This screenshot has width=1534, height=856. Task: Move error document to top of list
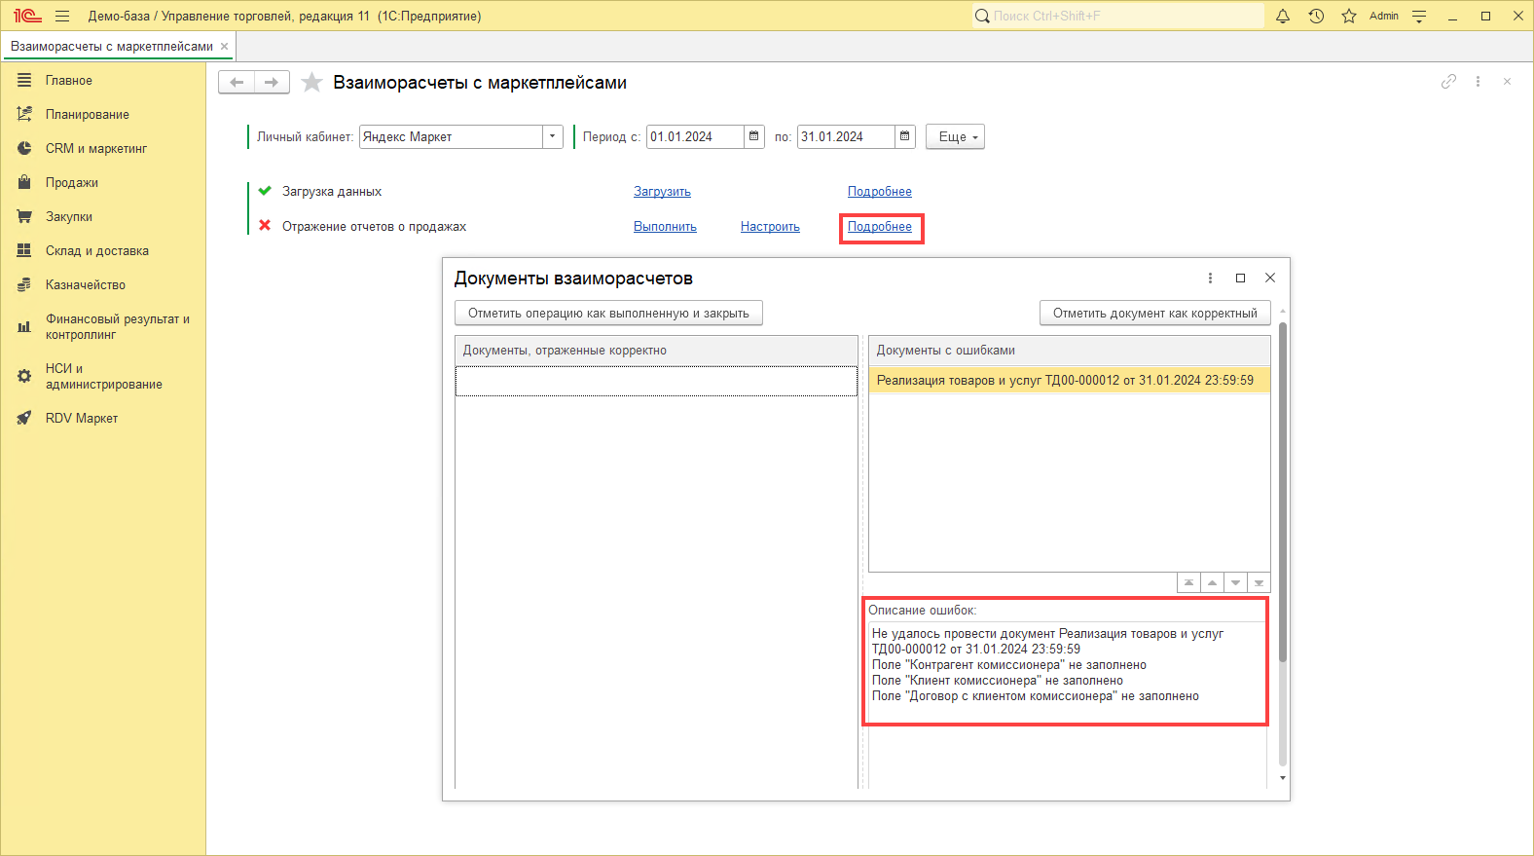(x=1188, y=582)
